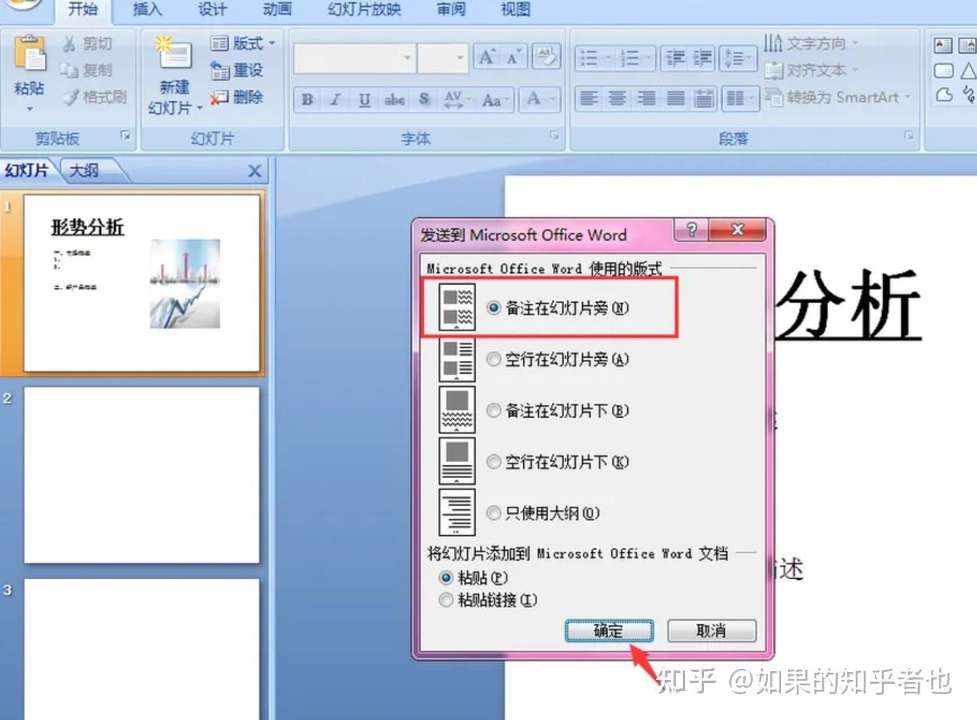Image resolution: width=977 pixels, height=720 pixels.
Task: Align text right
Action: 647,98
